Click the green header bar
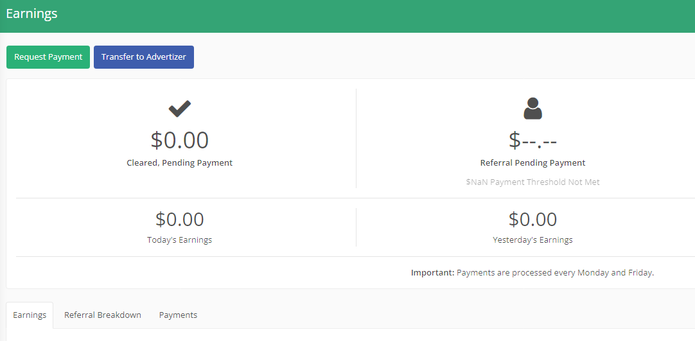The image size is (695, 341). pyautogui.click(x=347, y=16)
